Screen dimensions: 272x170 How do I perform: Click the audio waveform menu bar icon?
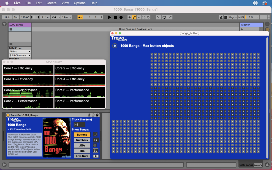click(255, 3)
